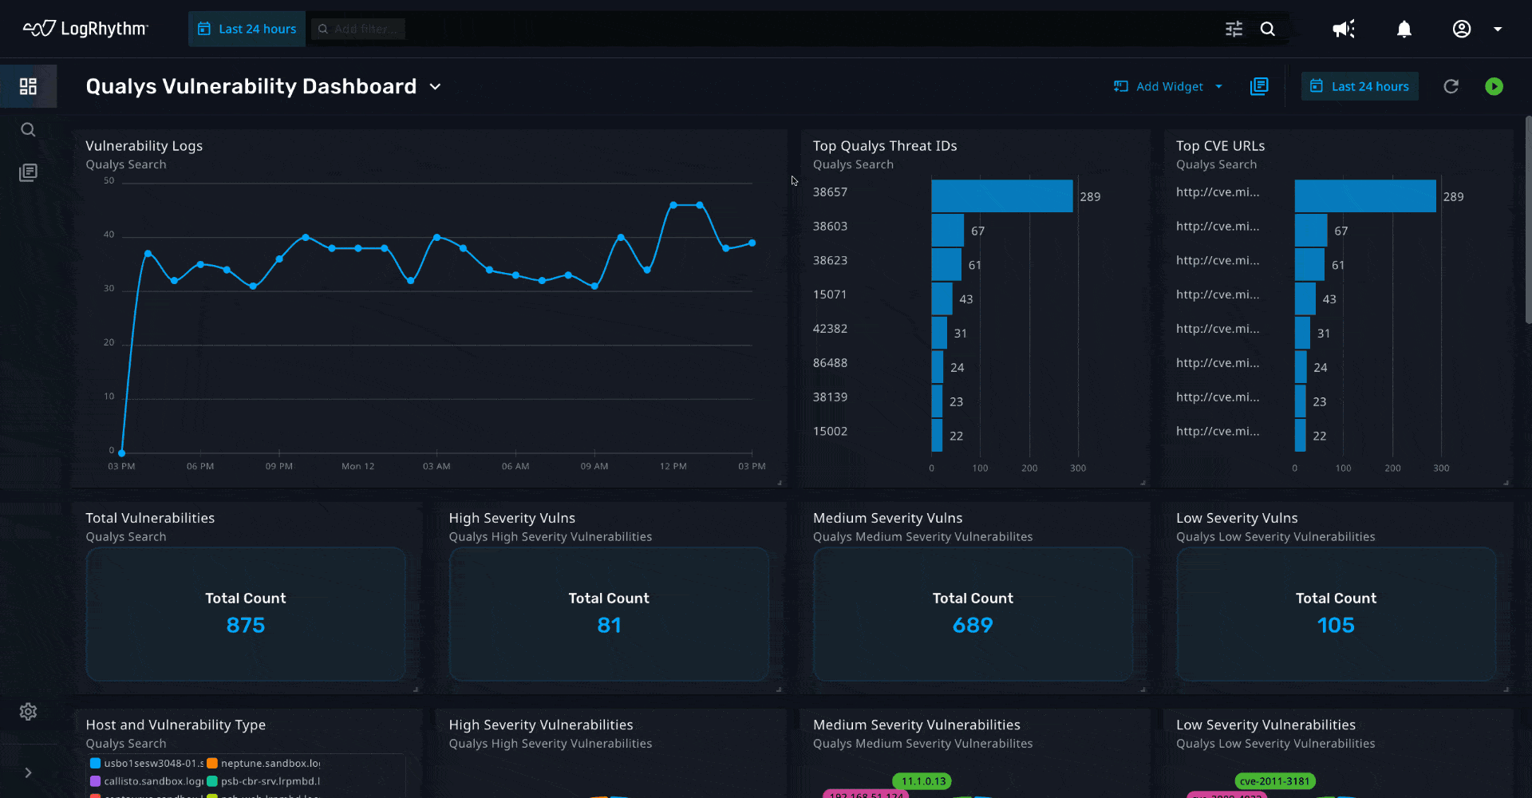
Task: Click the announcements megaphone icon
Action: tap(1344, 29)
